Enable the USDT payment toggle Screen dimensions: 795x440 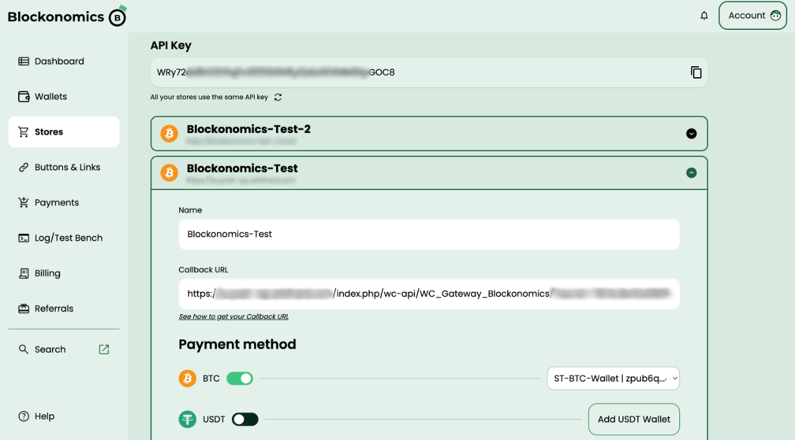pos(245,419)
